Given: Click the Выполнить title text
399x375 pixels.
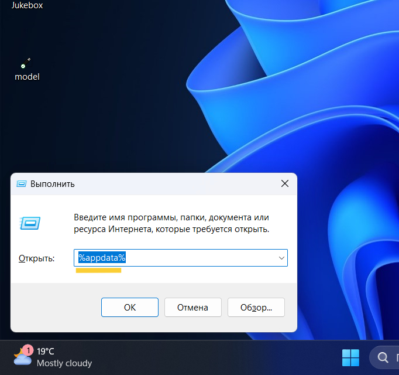Looking at the screenshot, I should (53, 184).
